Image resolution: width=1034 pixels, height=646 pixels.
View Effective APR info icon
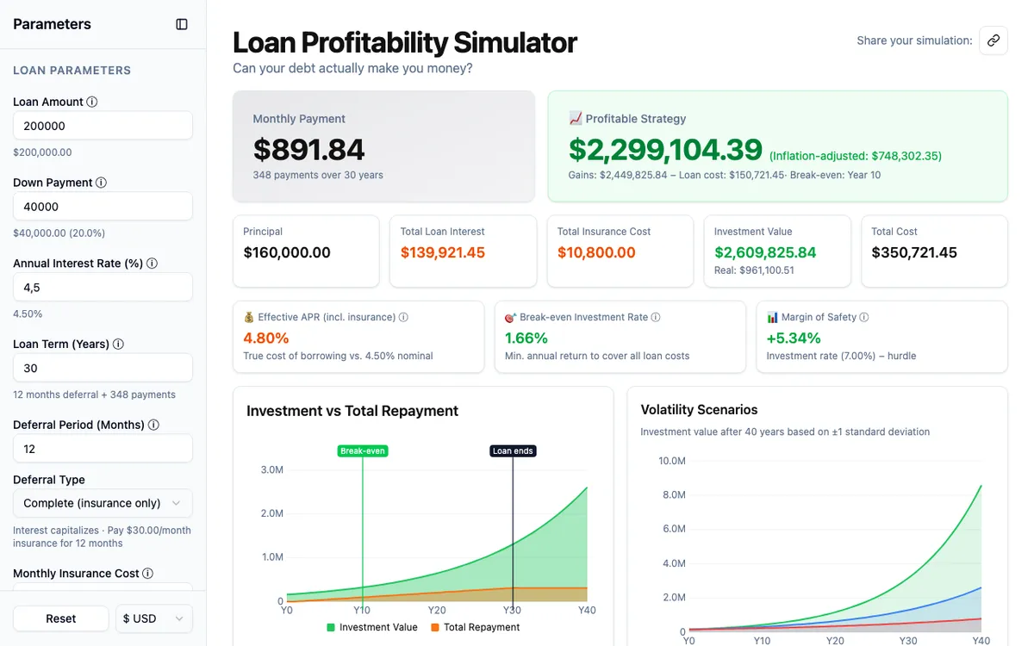click(x=403, y=317)
